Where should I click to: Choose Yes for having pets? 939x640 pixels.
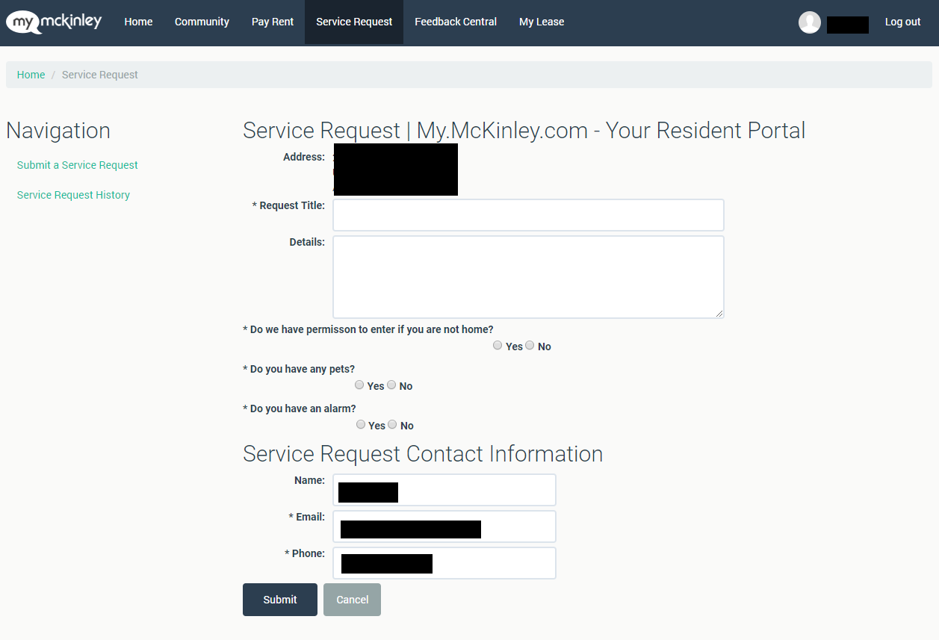coord(359,385)
